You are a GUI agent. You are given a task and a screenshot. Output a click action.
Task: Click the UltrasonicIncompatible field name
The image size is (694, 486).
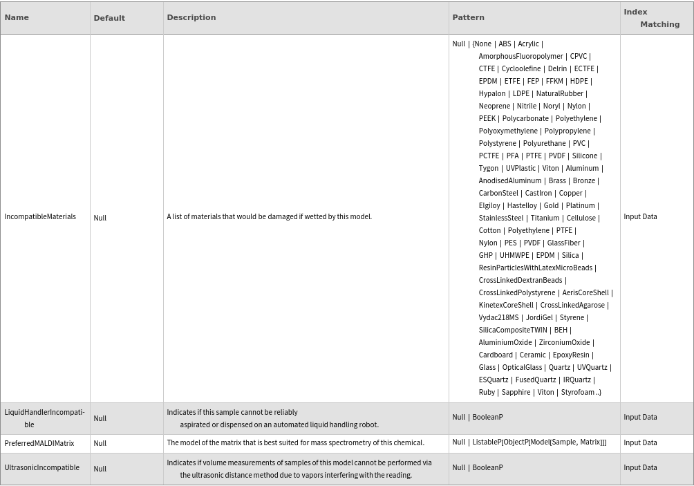click(41, 468)
